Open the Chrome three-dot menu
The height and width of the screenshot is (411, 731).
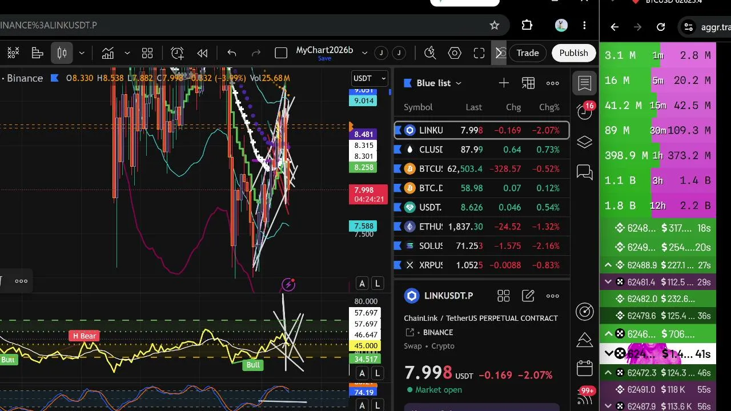tap(584, 25)
